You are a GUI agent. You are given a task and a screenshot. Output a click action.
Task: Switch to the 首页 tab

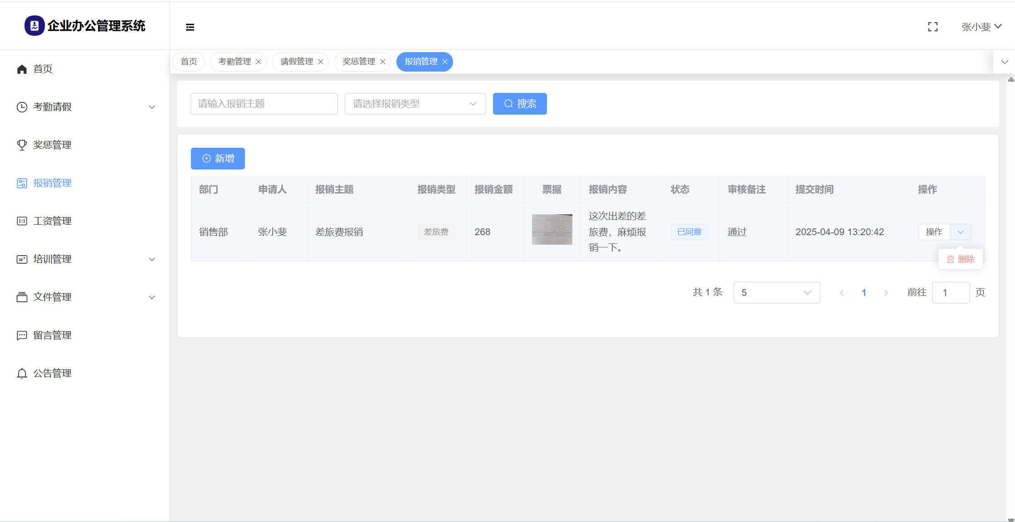(189, 62)
